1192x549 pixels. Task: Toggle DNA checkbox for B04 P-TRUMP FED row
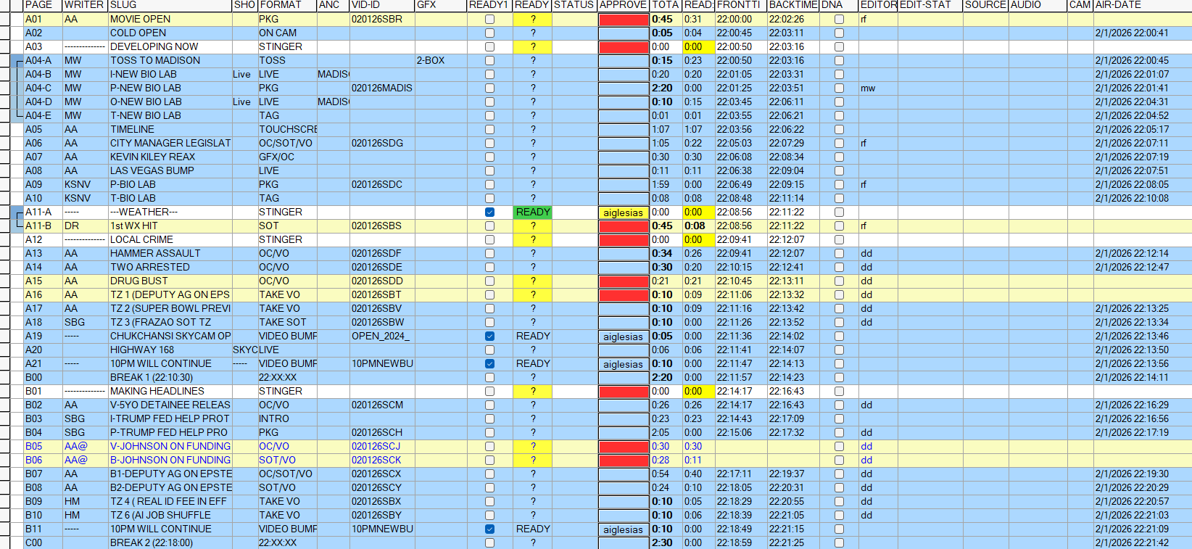pyautogui.click(x=839, y=433)
